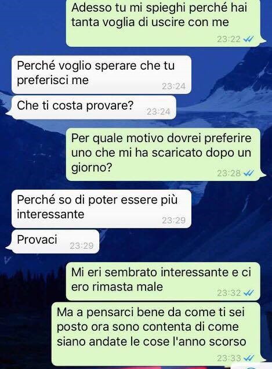
Task: Click the 23:29 timestamp next to 'Provaci'
Action: (x=82, y=246)
